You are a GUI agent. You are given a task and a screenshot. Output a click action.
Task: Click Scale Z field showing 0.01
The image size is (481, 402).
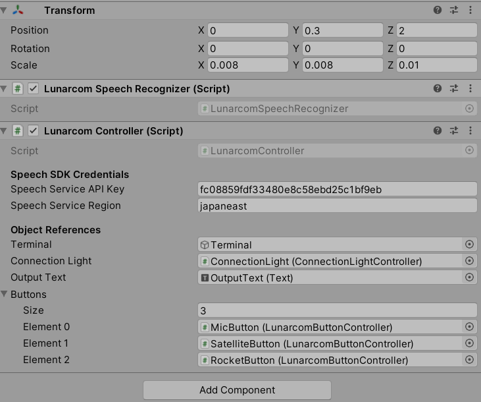(437, 65)
